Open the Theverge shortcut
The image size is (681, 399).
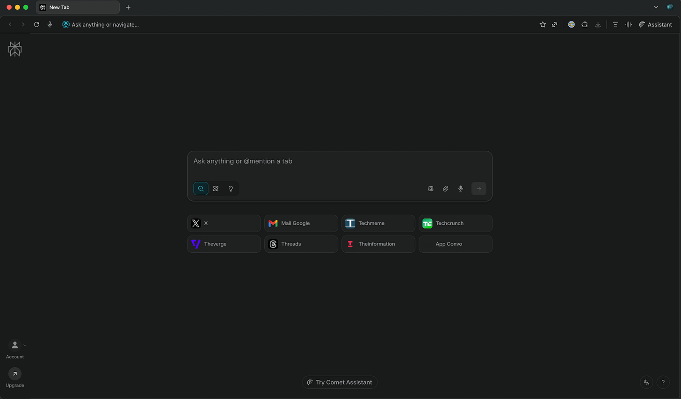(x=224, y=244)
